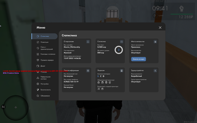This screenshot has width=197, height=123.
Task: Click the boat license icon
Action: click(x=103, y=89)
